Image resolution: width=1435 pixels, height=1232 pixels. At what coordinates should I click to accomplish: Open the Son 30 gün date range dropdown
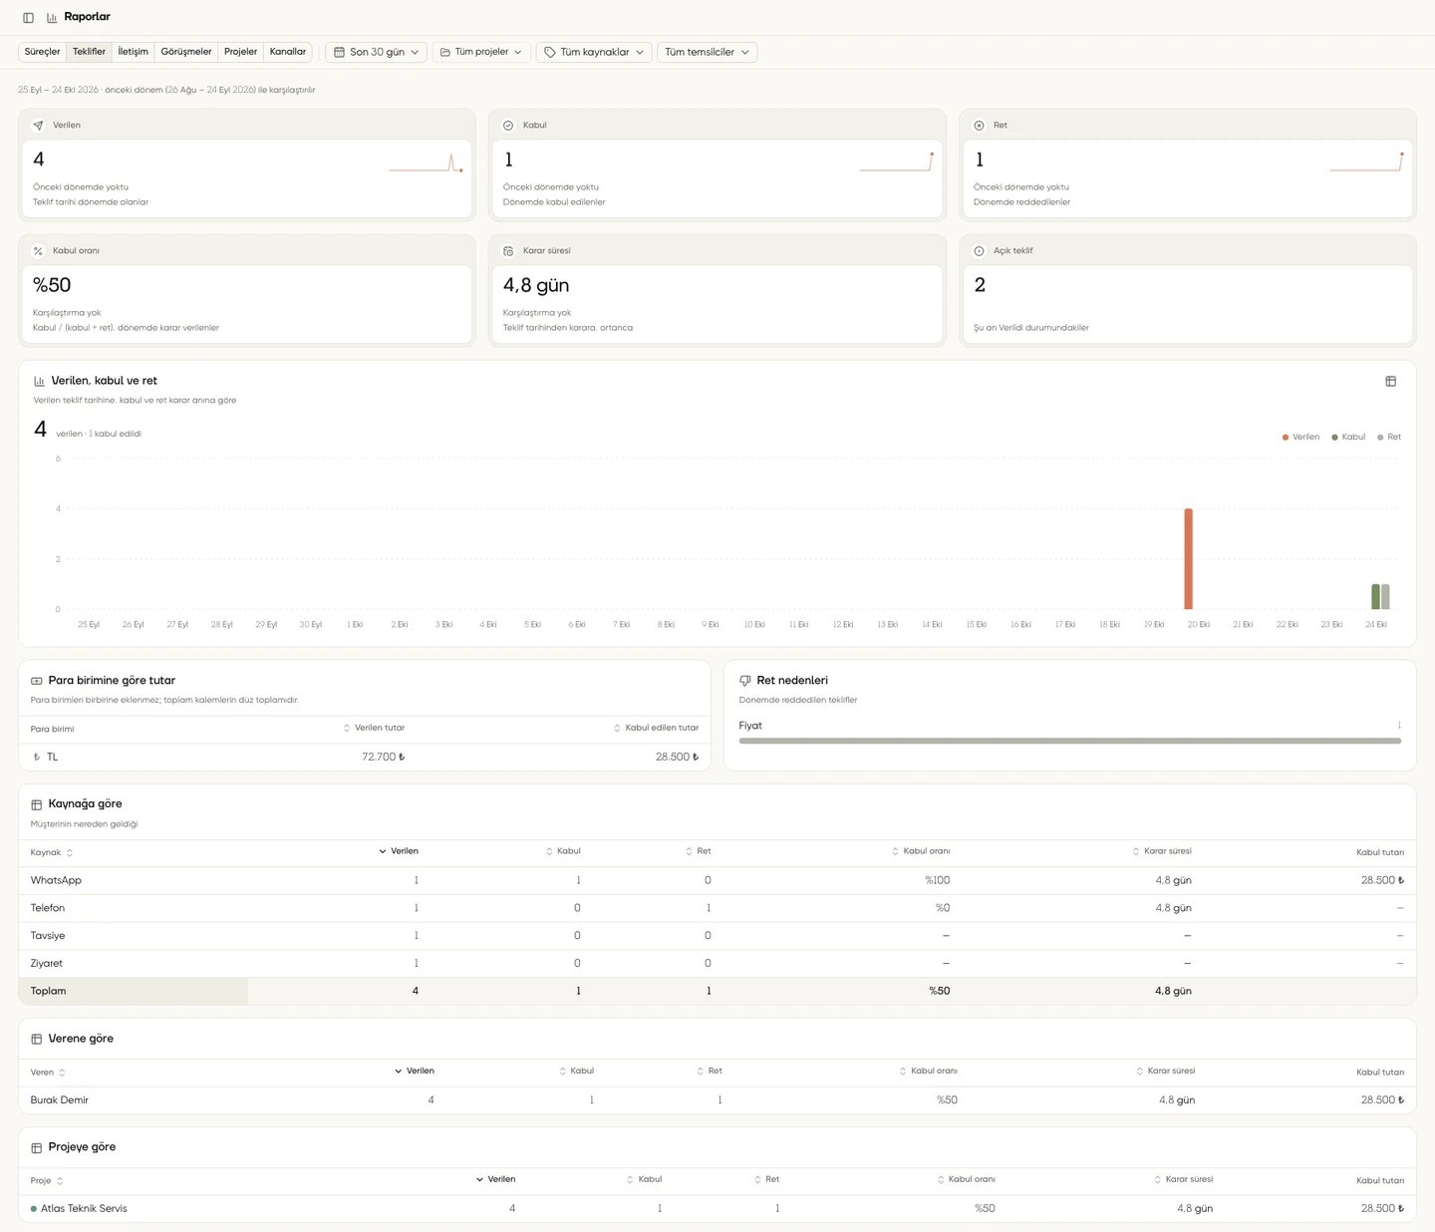[377, 52]
